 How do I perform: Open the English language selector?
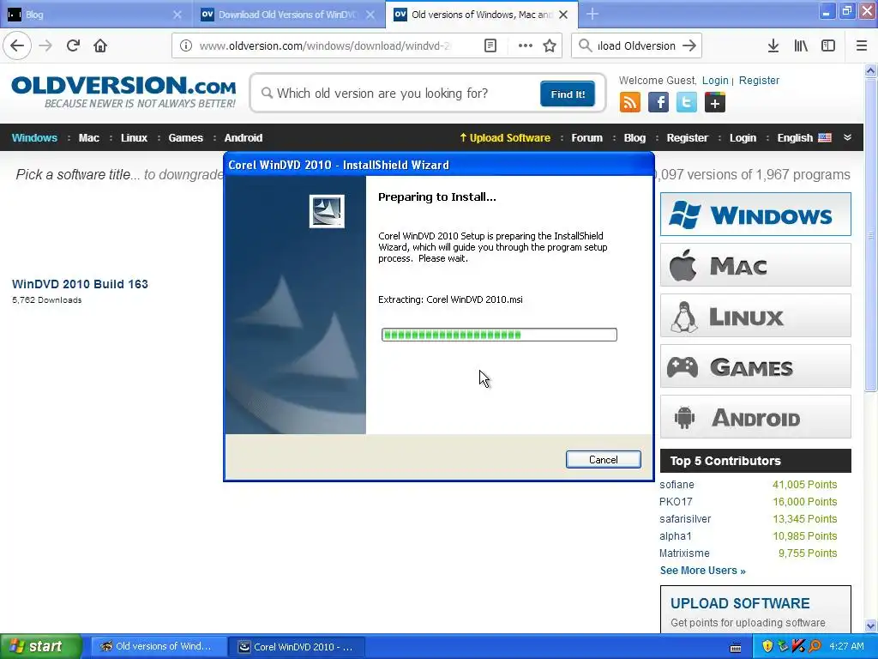[x=804, y=138]
